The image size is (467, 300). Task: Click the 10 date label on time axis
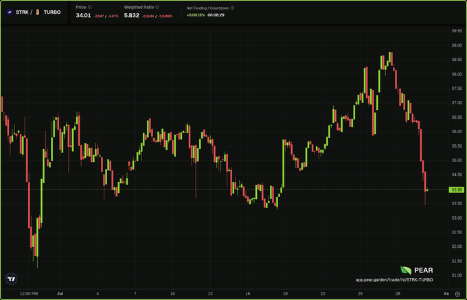coord(173,294)
